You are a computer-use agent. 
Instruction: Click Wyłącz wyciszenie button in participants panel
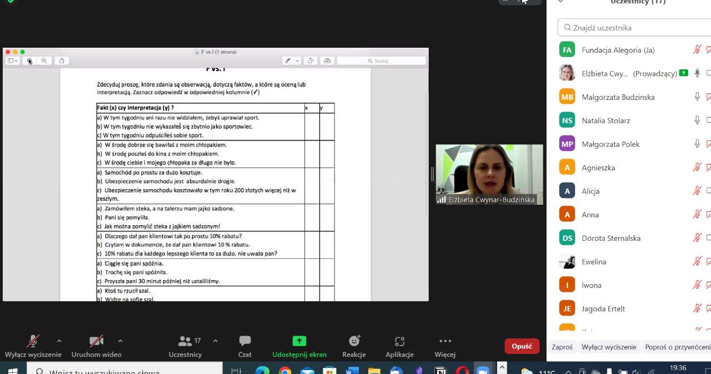pyautogui.click(x=609, y=347)
